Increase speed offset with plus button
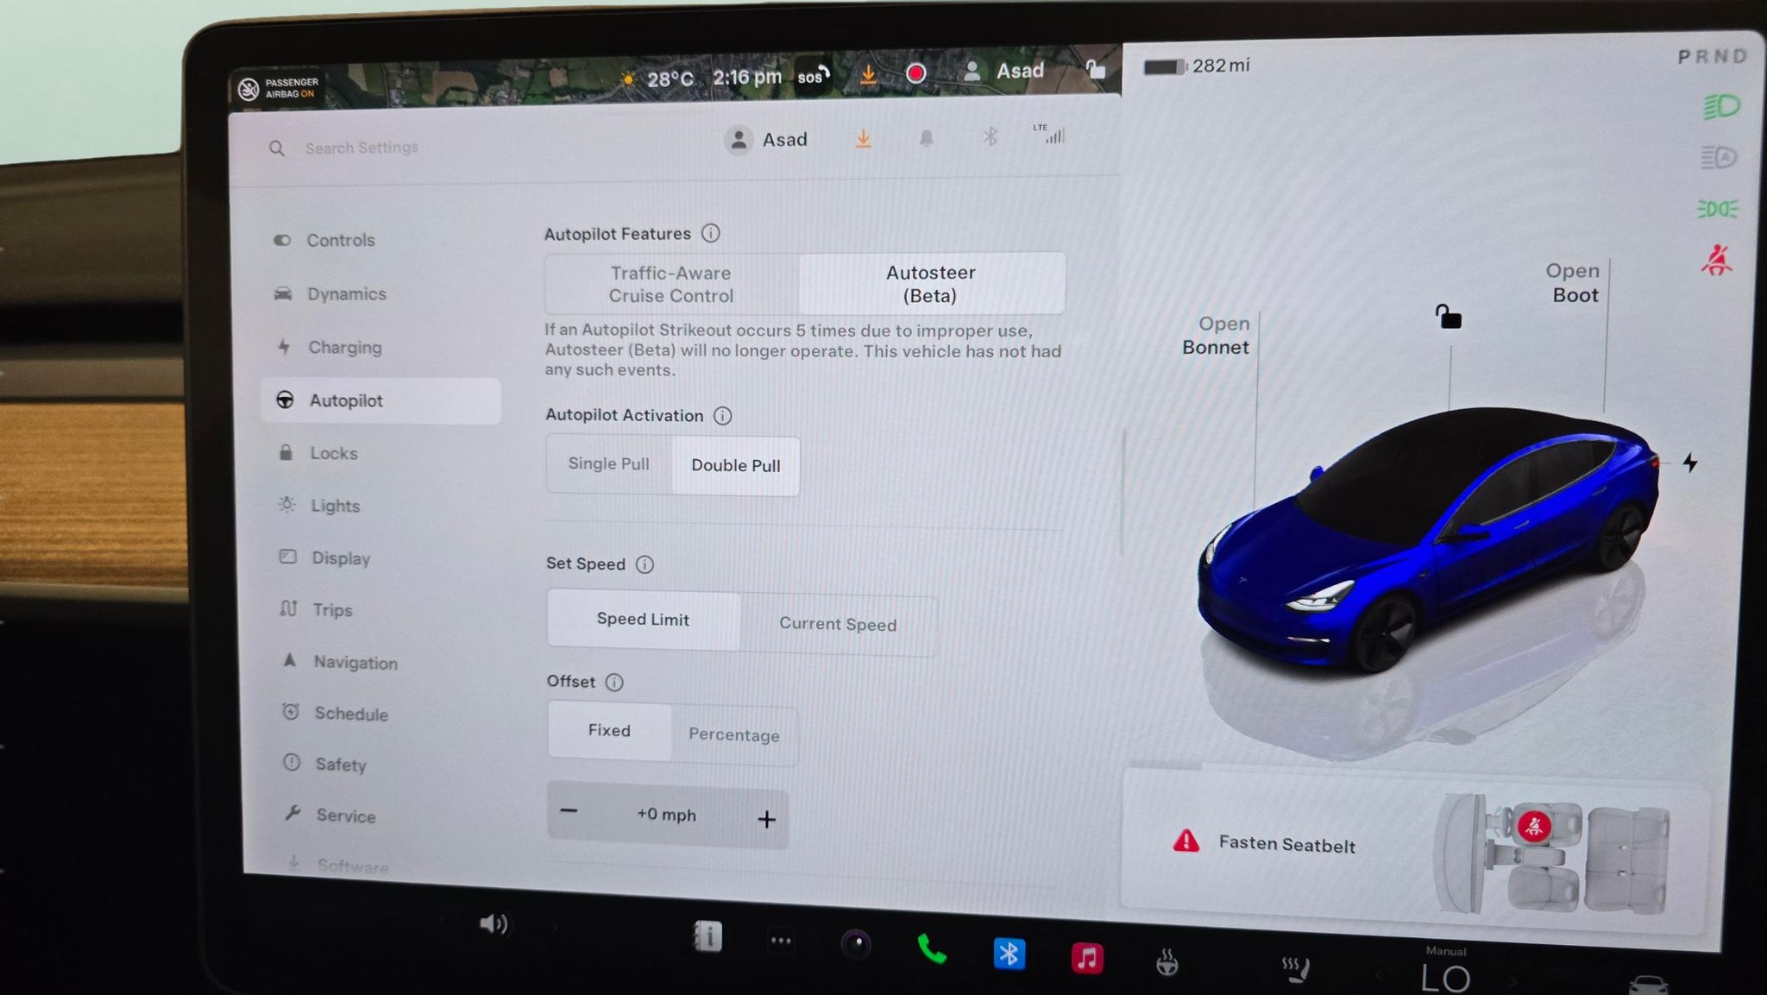This screenshot has width=1767, height=995. 766,819
